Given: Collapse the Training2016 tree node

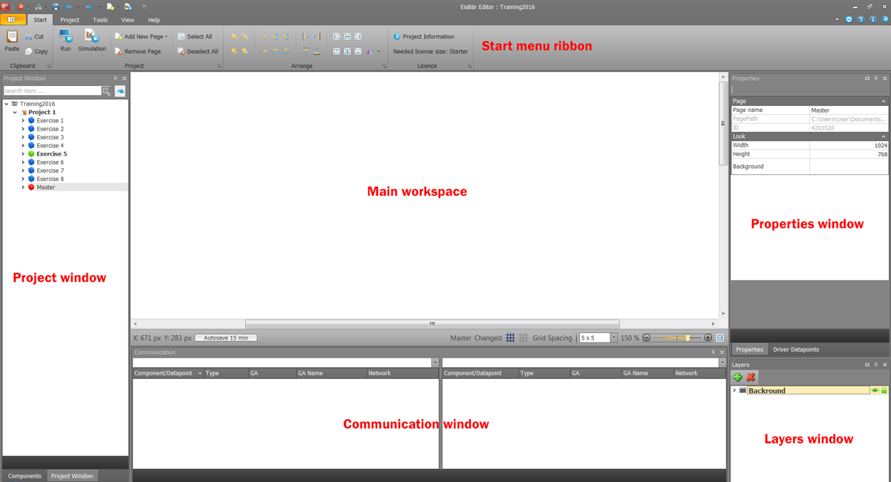Looking at the screenshot, I should pos(7,104).
